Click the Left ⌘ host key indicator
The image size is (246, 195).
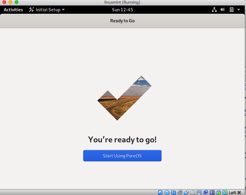tap(235, 193)
